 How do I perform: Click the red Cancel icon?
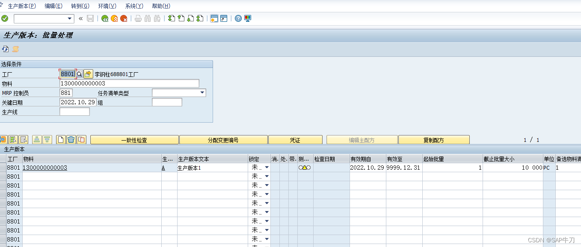(x=124, y=18)
